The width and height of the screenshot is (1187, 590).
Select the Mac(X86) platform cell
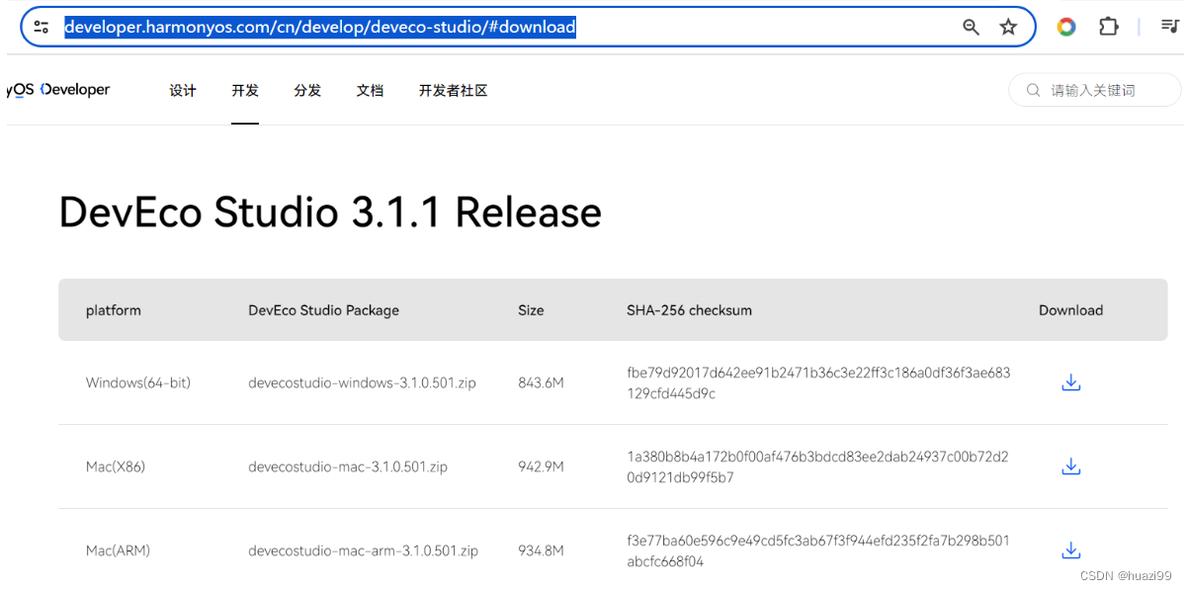116,466
